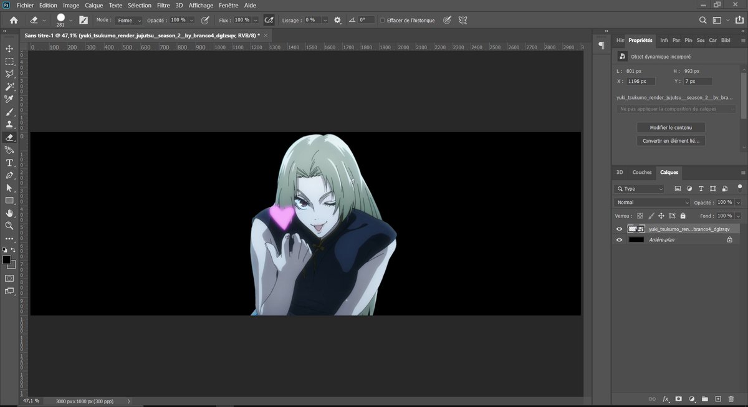This screenshot has width=748, height=407.
Task: Select the Eyedropper tool
Action: pos(9,99)
